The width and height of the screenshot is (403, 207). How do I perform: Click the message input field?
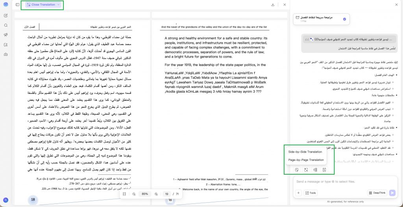[x=345, y=182]
